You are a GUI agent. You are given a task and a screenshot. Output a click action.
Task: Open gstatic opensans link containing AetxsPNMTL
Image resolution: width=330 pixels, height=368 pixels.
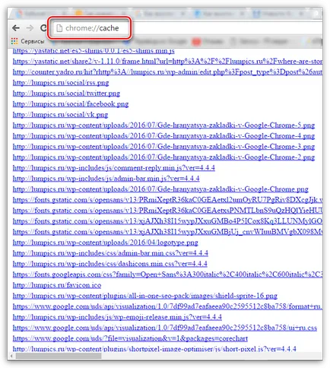pos(167,211)
